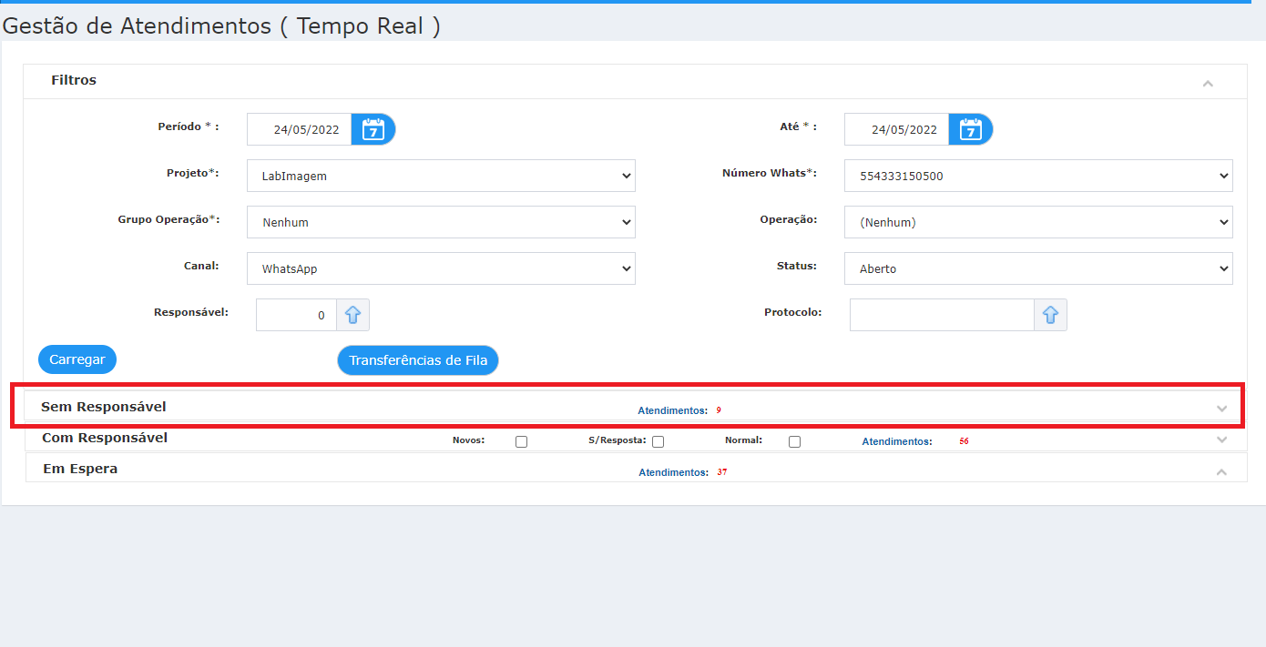
Task: Focus the Período date field
Action: pyautogui.click(x=300, y=129)
